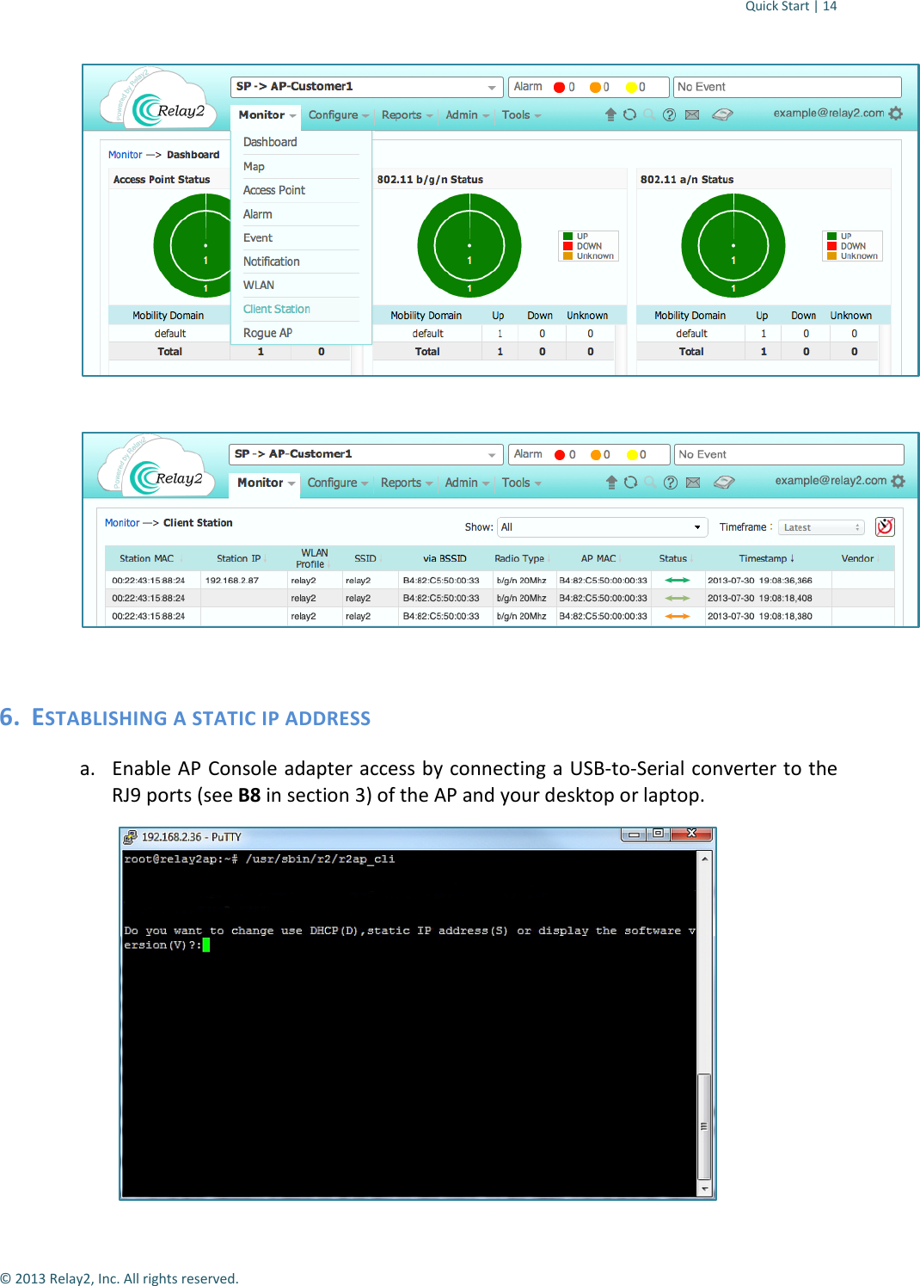Click the search magnifier icon

[650, 114]
